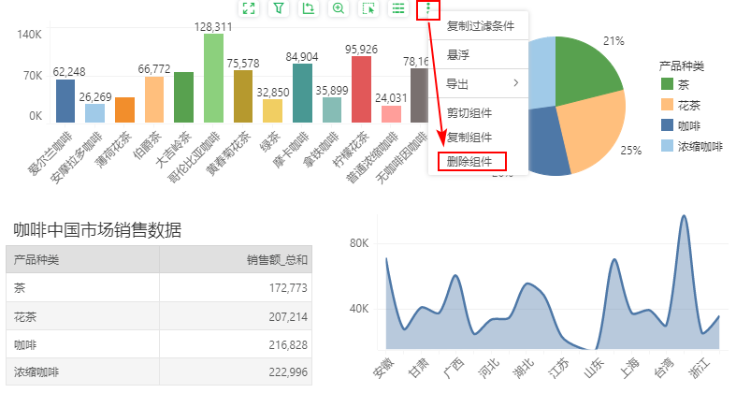Click the light blue bar labeled 26,269
The width and height of the screenshot is (736, 393).
(94, 113)
